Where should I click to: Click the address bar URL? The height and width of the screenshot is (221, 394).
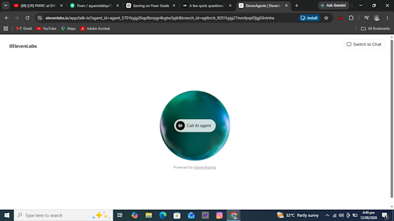click(160, 18)
